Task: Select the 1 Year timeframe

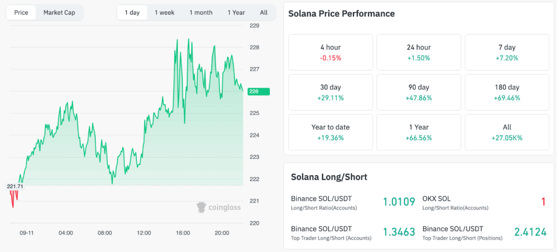Action: [236, 13]
